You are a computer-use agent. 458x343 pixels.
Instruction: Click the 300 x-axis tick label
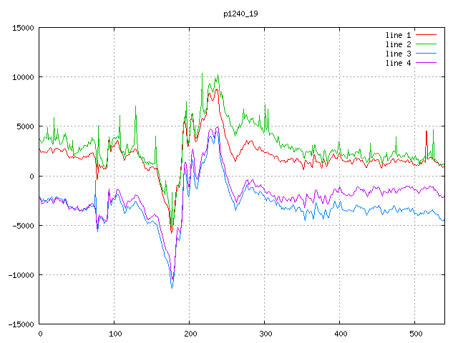[x=265, y=334]
